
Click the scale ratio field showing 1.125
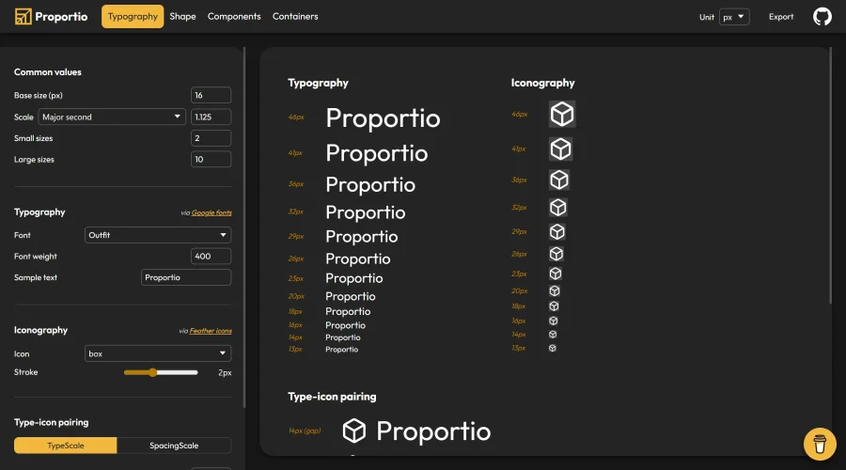click(x=211, y=117)
